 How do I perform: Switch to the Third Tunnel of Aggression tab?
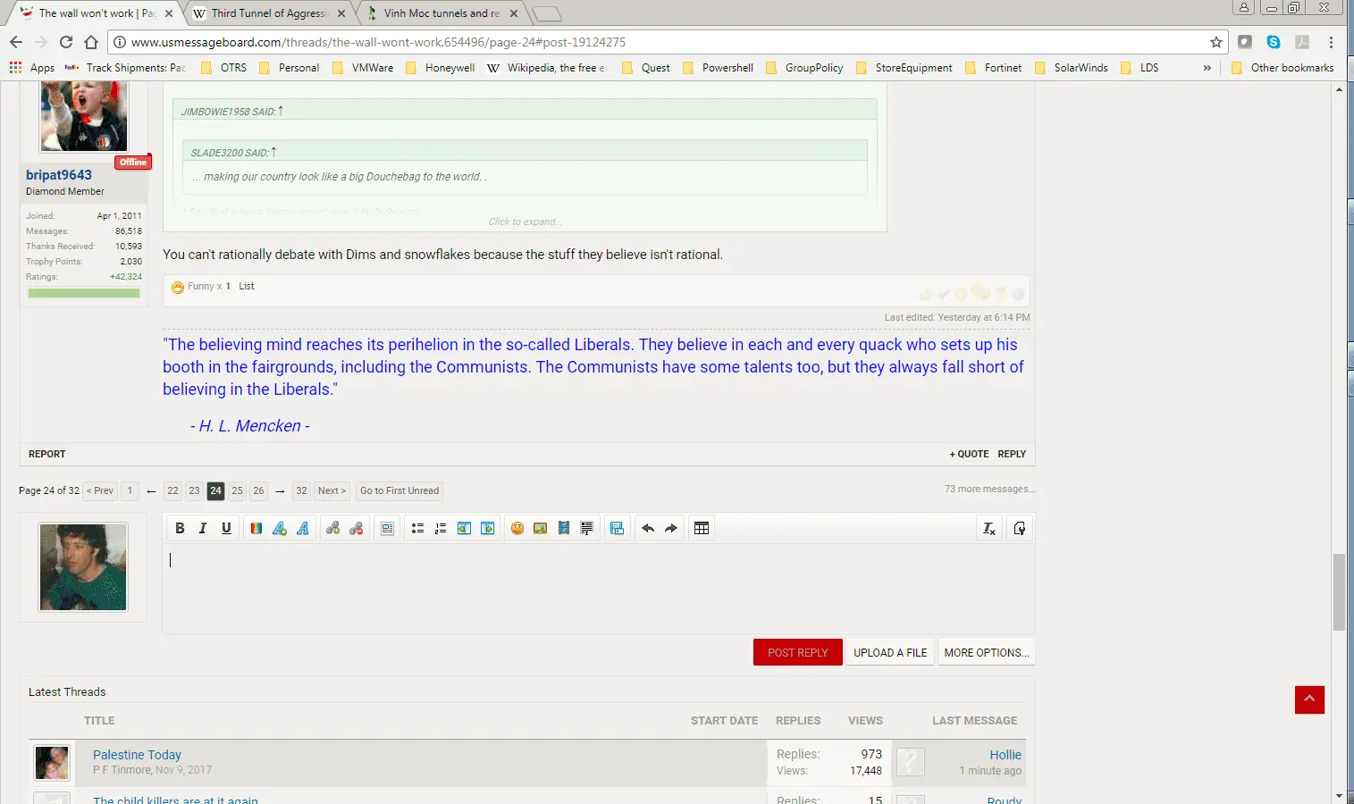(x=270, y=13)
